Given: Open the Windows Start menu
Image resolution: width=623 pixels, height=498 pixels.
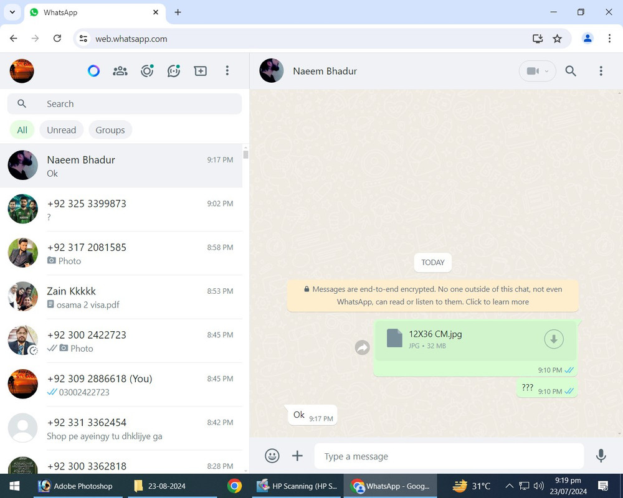Looking at the screenshot, I should [15, 486].
